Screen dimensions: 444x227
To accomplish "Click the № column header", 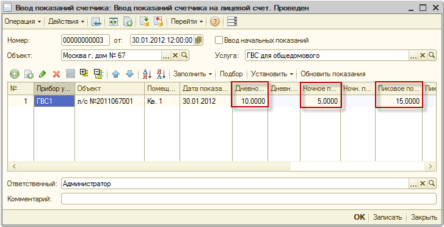I will tap(21, 89).
